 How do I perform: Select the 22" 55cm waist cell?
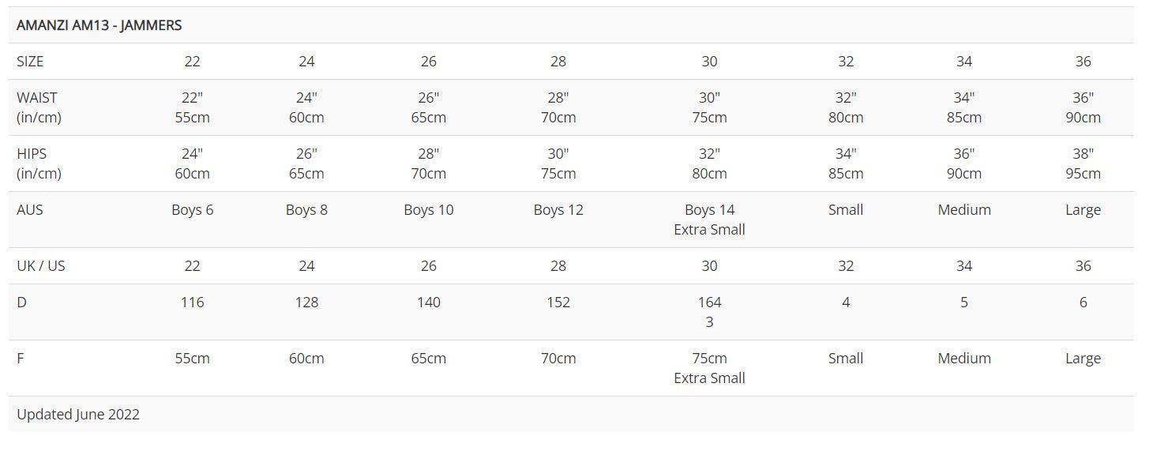click(192, 107)
